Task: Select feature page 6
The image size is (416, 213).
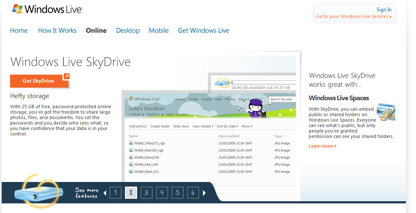Action: pyautogui.click(x=193, y=193)
